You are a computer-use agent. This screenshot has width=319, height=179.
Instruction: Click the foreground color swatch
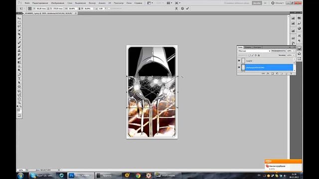(x=18, y=110)
